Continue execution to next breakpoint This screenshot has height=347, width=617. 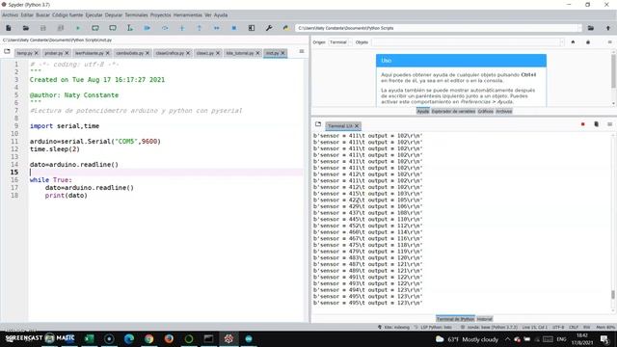[x=216, y=28]
